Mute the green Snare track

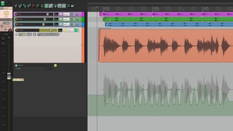[x=65, y=19]
